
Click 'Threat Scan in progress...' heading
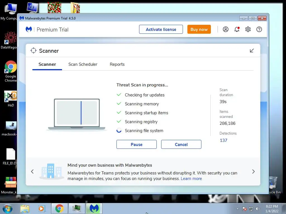pyautogui.click(x=142, y=85)
